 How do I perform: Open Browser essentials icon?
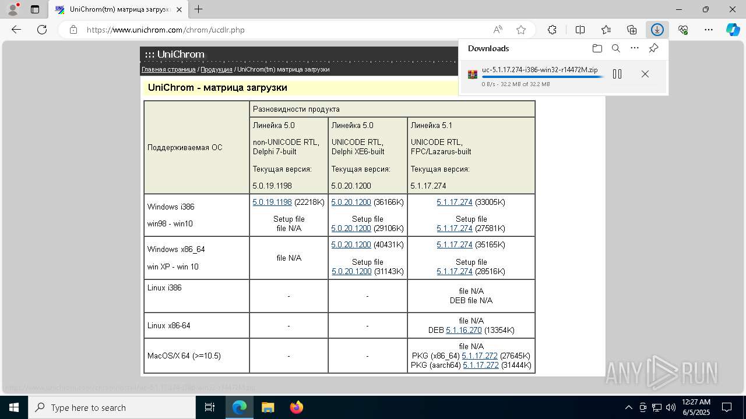683,30
